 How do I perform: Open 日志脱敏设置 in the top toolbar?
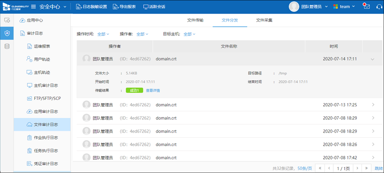tap(91, 7)
